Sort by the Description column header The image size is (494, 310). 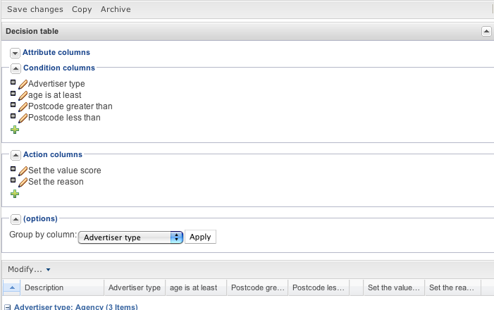tap(62, 287)
